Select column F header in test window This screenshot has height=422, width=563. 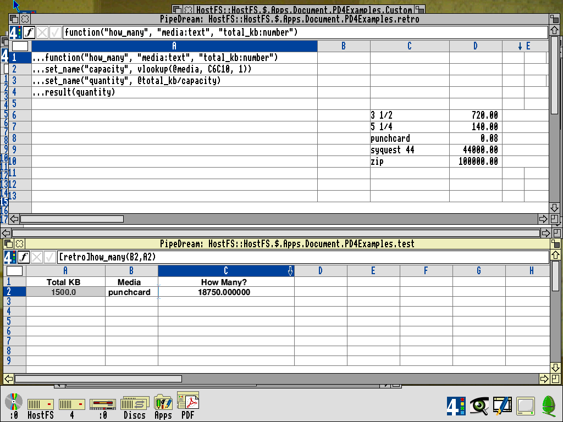point(426,270)
